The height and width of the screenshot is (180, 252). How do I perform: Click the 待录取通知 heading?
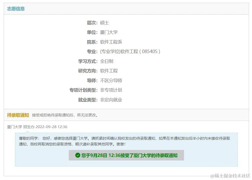pyautogui.click(x=18, y=115)
